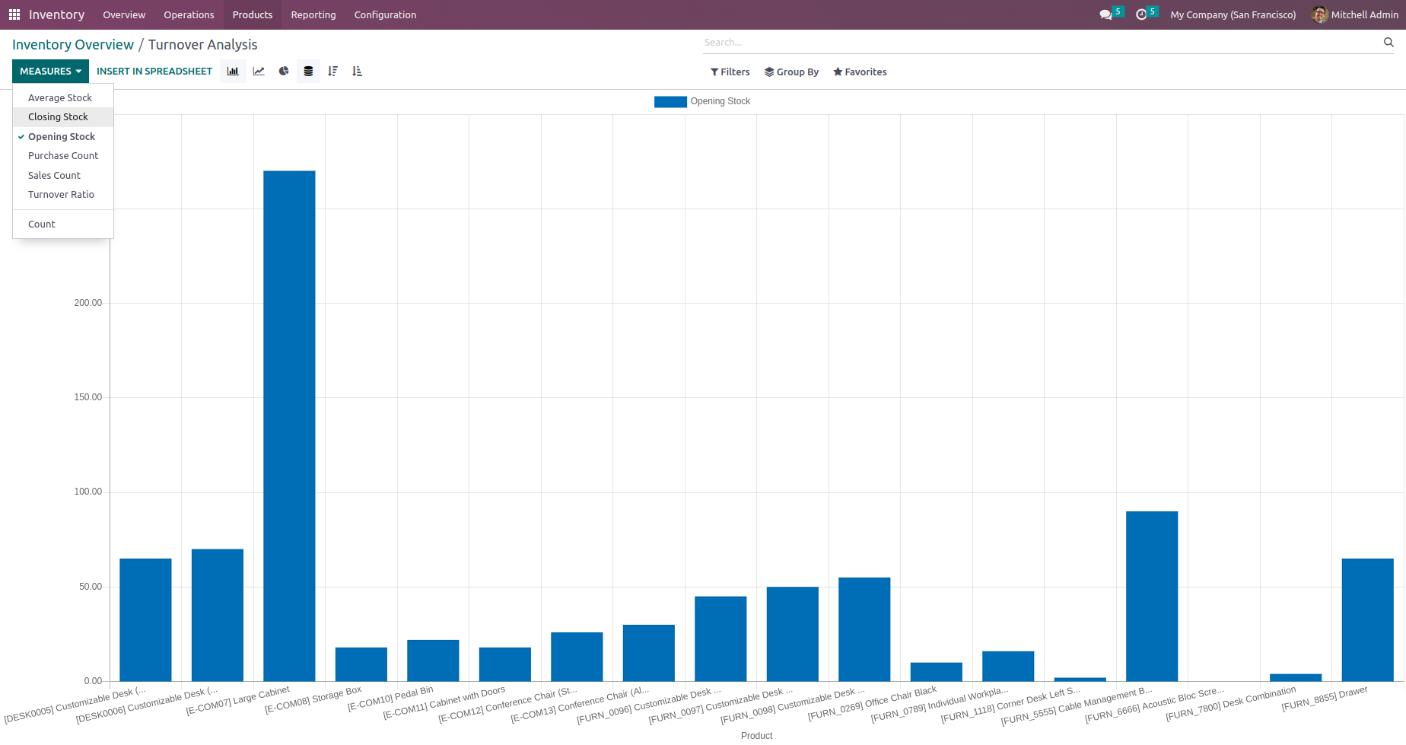Viewport: 1406px width, 745px height.
Task: Switch to line chart view
Action: pyautogui.click(x=259, y=72)
